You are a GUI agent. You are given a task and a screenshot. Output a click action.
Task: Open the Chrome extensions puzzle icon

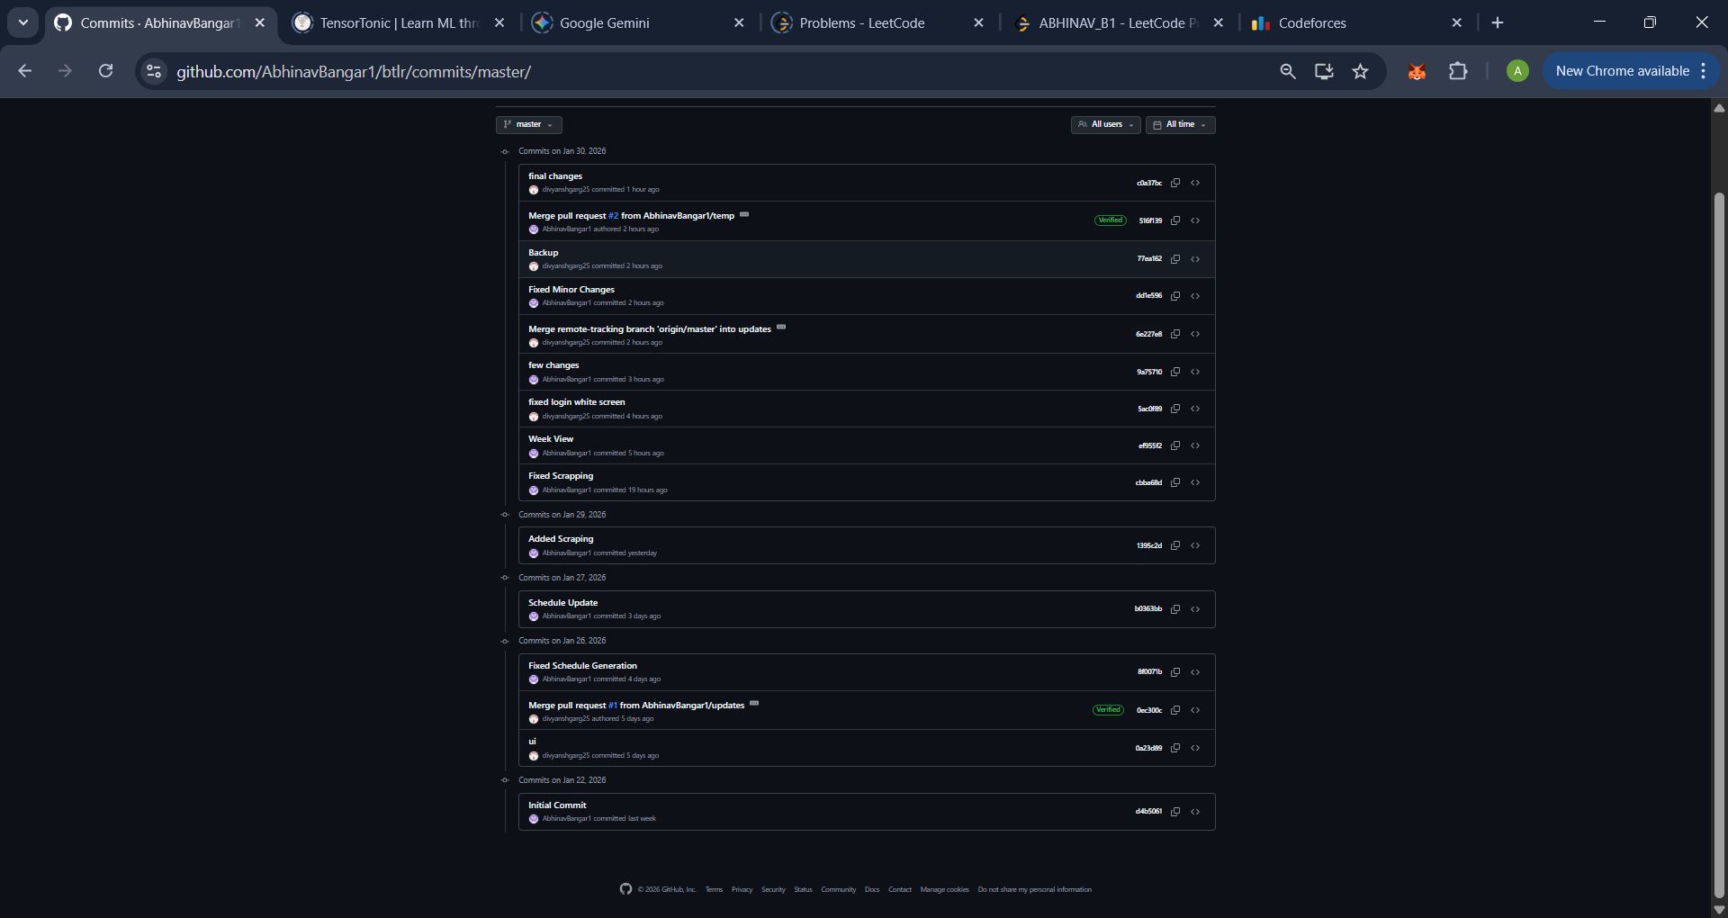(1458, 71)
